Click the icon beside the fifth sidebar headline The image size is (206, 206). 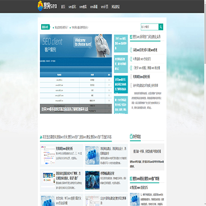click(131, 85)
